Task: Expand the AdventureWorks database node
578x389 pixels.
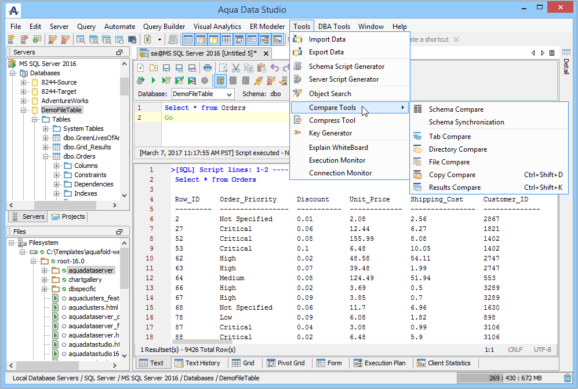Action: [x=24, y=101]
